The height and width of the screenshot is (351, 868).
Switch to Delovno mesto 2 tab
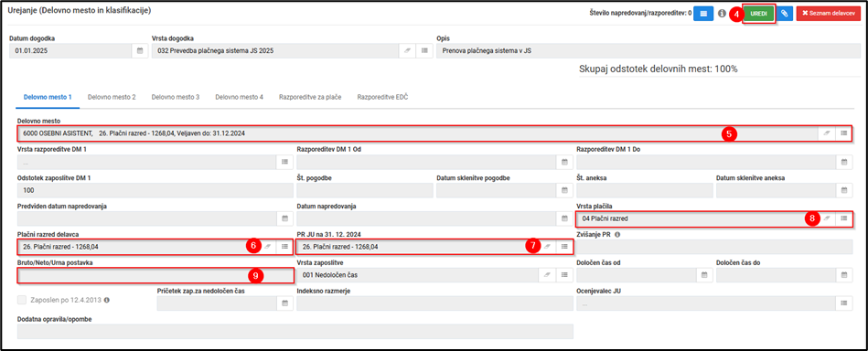click(112, 97)
